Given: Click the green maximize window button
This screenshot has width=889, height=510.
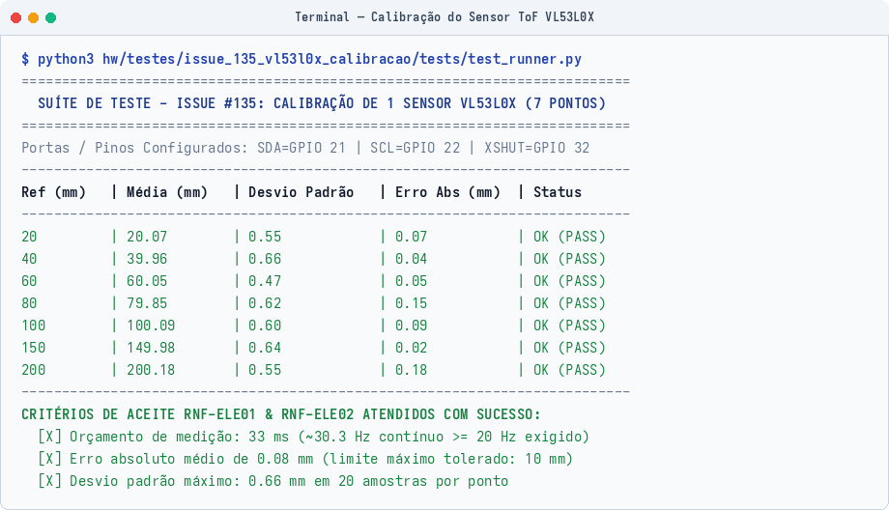Looking at the screenshot, I should (x=50, y=18).
